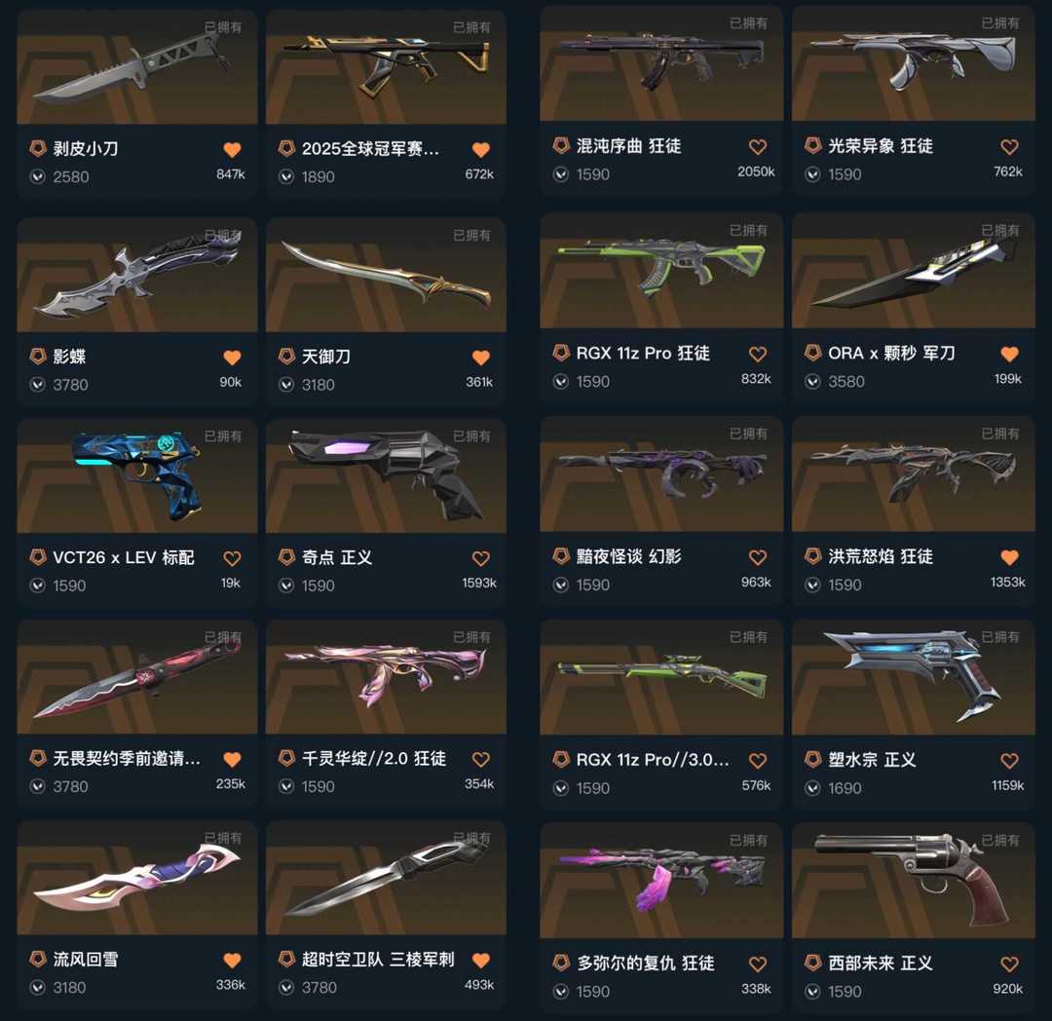Open VCT26 x LEV 标配 pistol image
Screen dimensions: 1052x1021
pos(137,475)
